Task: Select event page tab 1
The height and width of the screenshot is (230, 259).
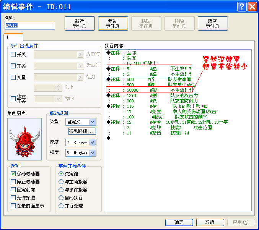Action: point(13,37)
